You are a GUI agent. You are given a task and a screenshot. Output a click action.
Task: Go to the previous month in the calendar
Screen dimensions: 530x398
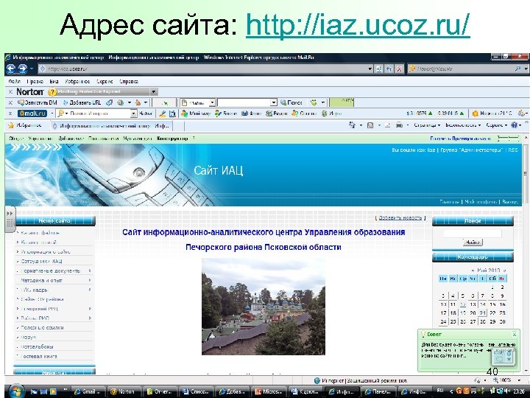(473, 270)
